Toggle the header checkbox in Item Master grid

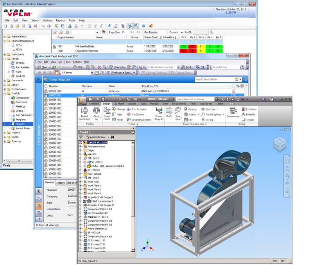tap(234, 86)
